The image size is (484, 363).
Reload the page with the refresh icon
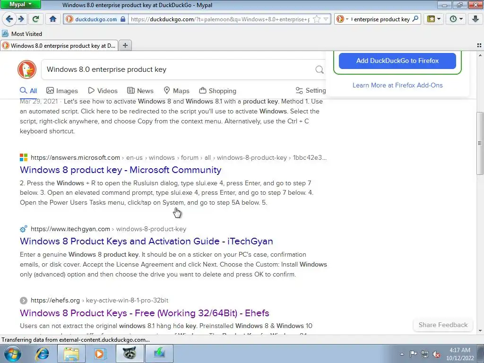[x=36, y=19]
